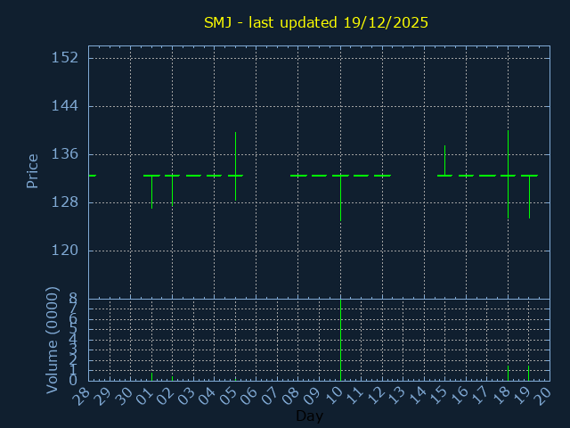Click the thin price wick at day 15

coord(444,159)
